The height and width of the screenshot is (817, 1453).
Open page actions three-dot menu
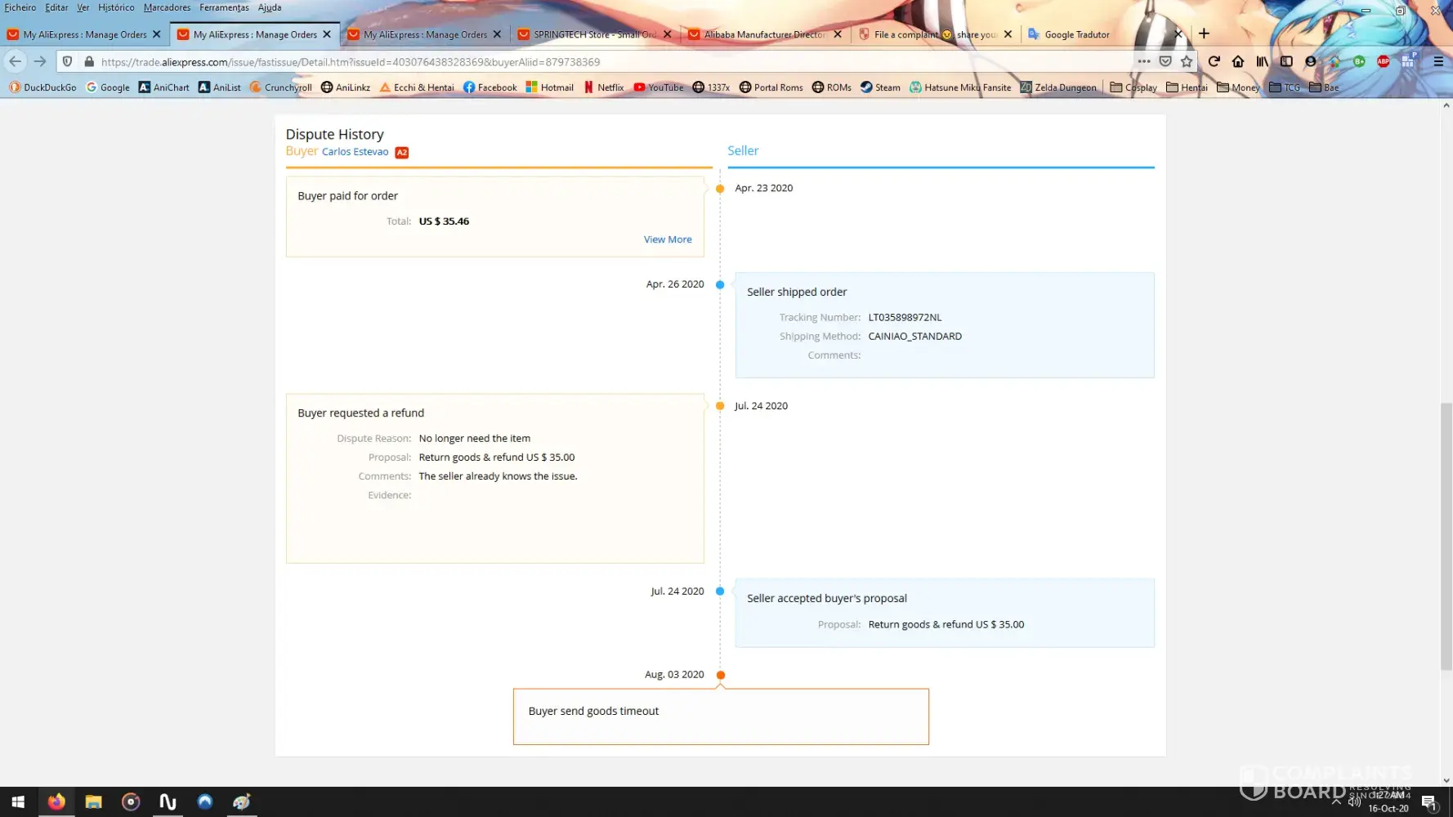(x=1144, y=61)
